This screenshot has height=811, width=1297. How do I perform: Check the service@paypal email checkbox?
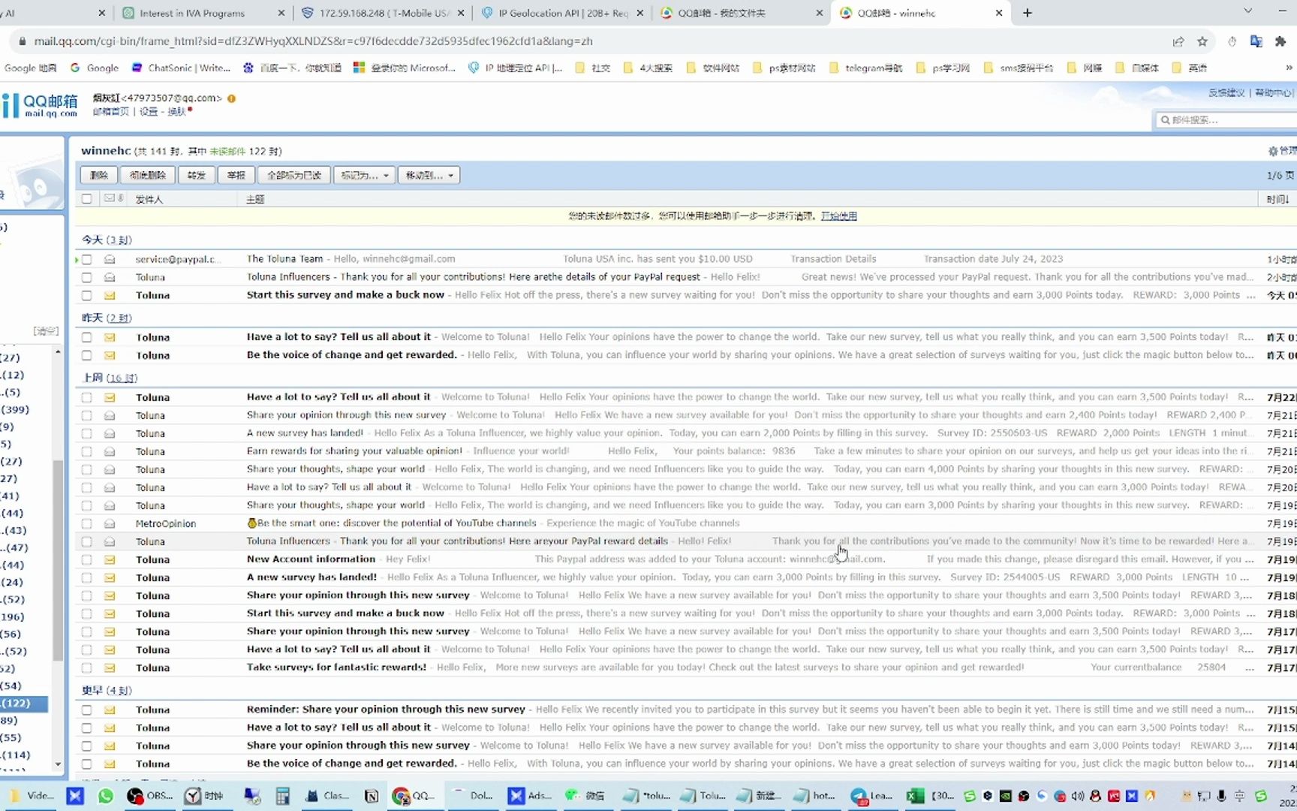pos(87,259)
